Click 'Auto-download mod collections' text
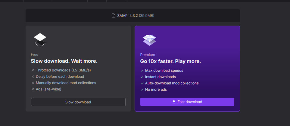 [x=172, y=83]
